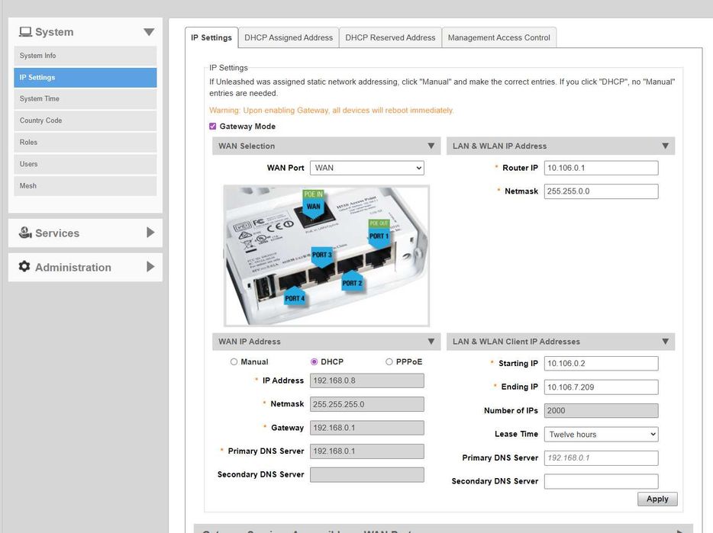713x533 pixels.
Task: Click the PORT 4 label on device image
Action: [295, 297]
